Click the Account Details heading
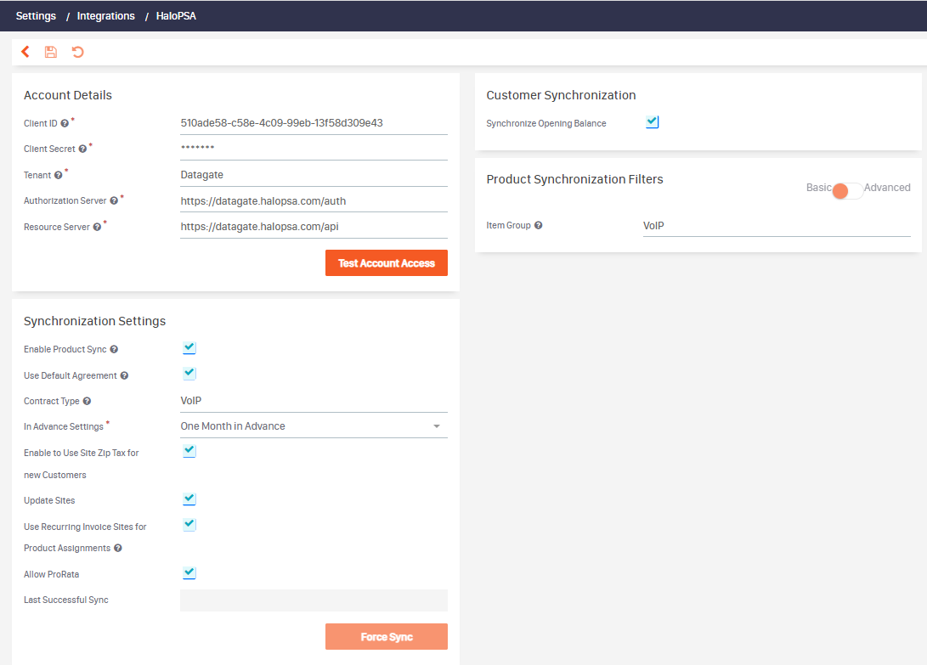Screen dimensions: 927x665 tap(67, 95)
